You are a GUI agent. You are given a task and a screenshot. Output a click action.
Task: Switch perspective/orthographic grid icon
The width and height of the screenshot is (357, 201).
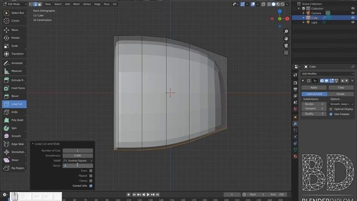click(286, 53)
